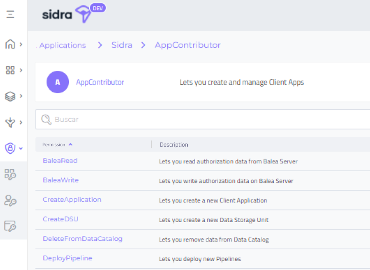This screenshot has height=270, width=370.
Task: Open the applications key sub-menu icon
Action: [x=10, y=174]
